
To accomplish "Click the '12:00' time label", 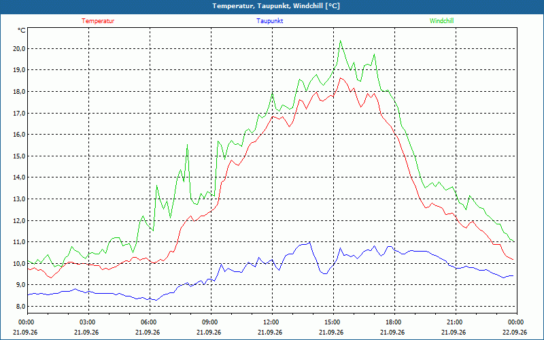I will pyautogui.click(x=272, y=322).
